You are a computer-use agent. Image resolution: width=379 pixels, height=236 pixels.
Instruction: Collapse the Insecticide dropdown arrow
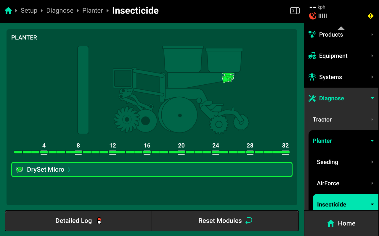coord(372,204)
